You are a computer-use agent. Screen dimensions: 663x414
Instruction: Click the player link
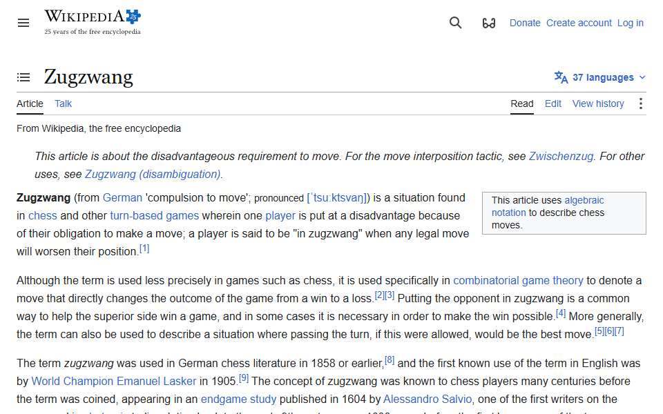click(280, 215)
